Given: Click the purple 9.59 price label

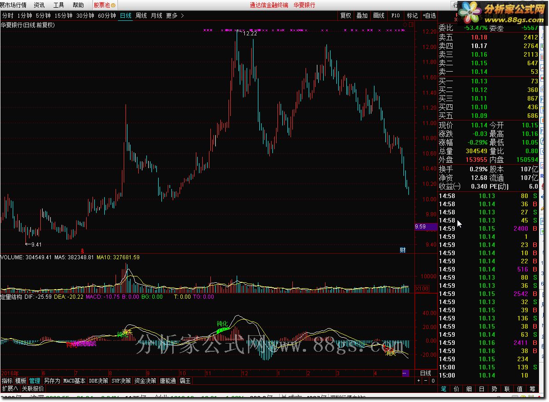Looking at the screenshot, I should [425, 226].
